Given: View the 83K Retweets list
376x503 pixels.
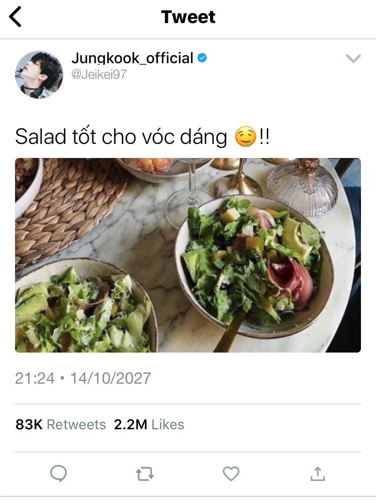Looking at the screenshot, I should point(61,424).
